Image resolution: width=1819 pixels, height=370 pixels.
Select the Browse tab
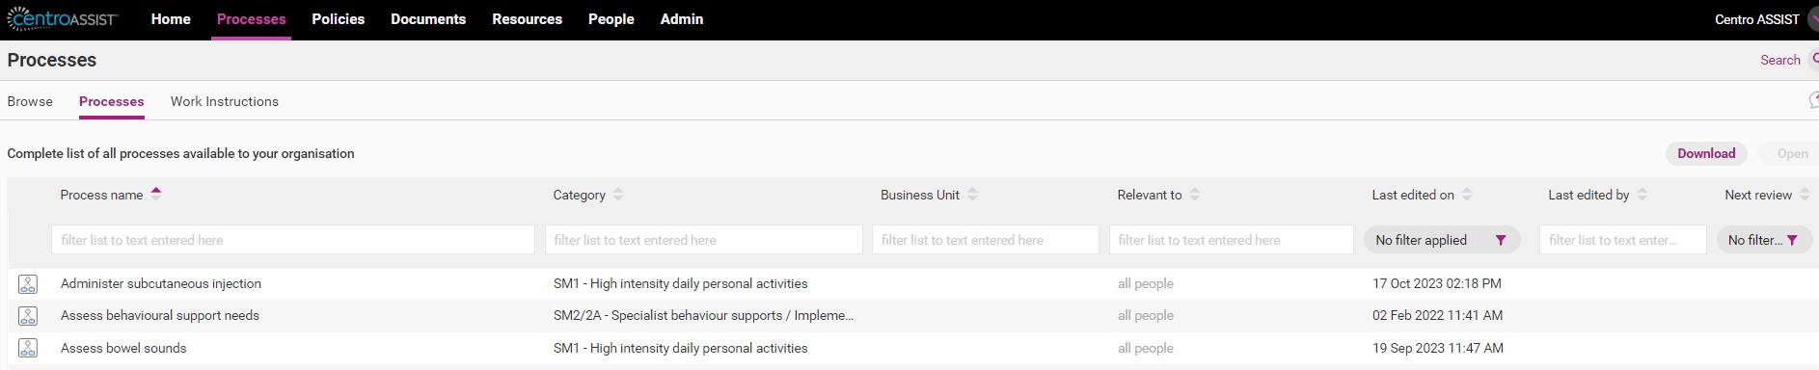(x=30, y=101)
